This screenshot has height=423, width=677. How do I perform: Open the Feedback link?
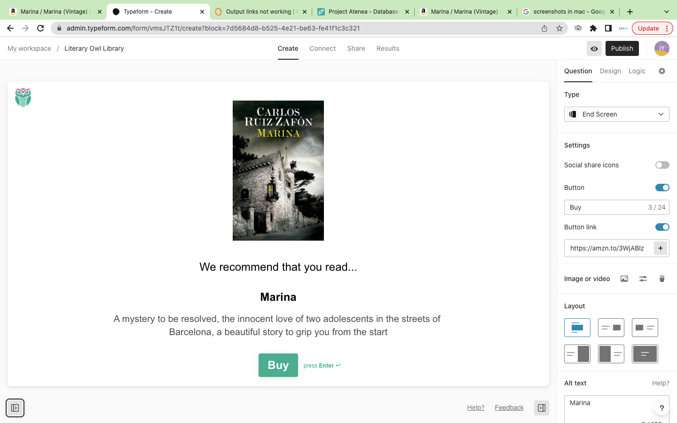(509, 407)
